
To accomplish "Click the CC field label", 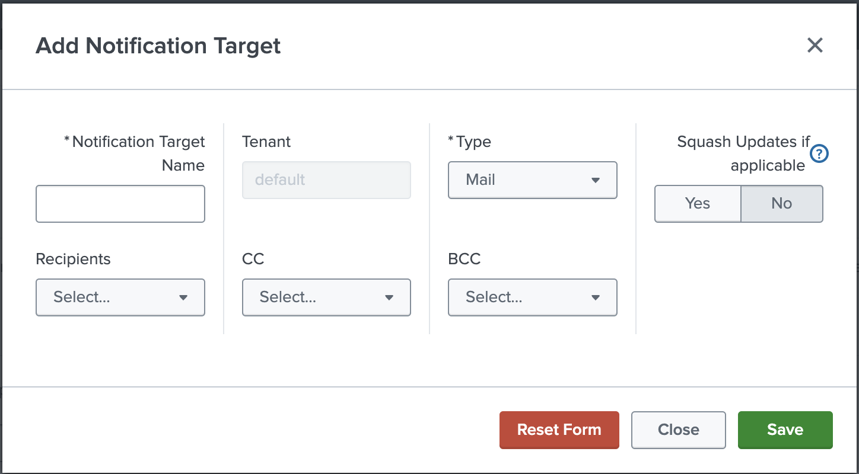I will coord(253,260).
